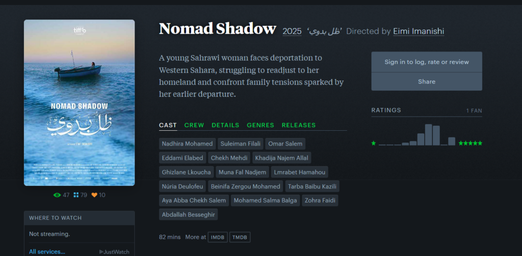Open the IMDB link button
522x256 pixels.
[x=218, y=237]
